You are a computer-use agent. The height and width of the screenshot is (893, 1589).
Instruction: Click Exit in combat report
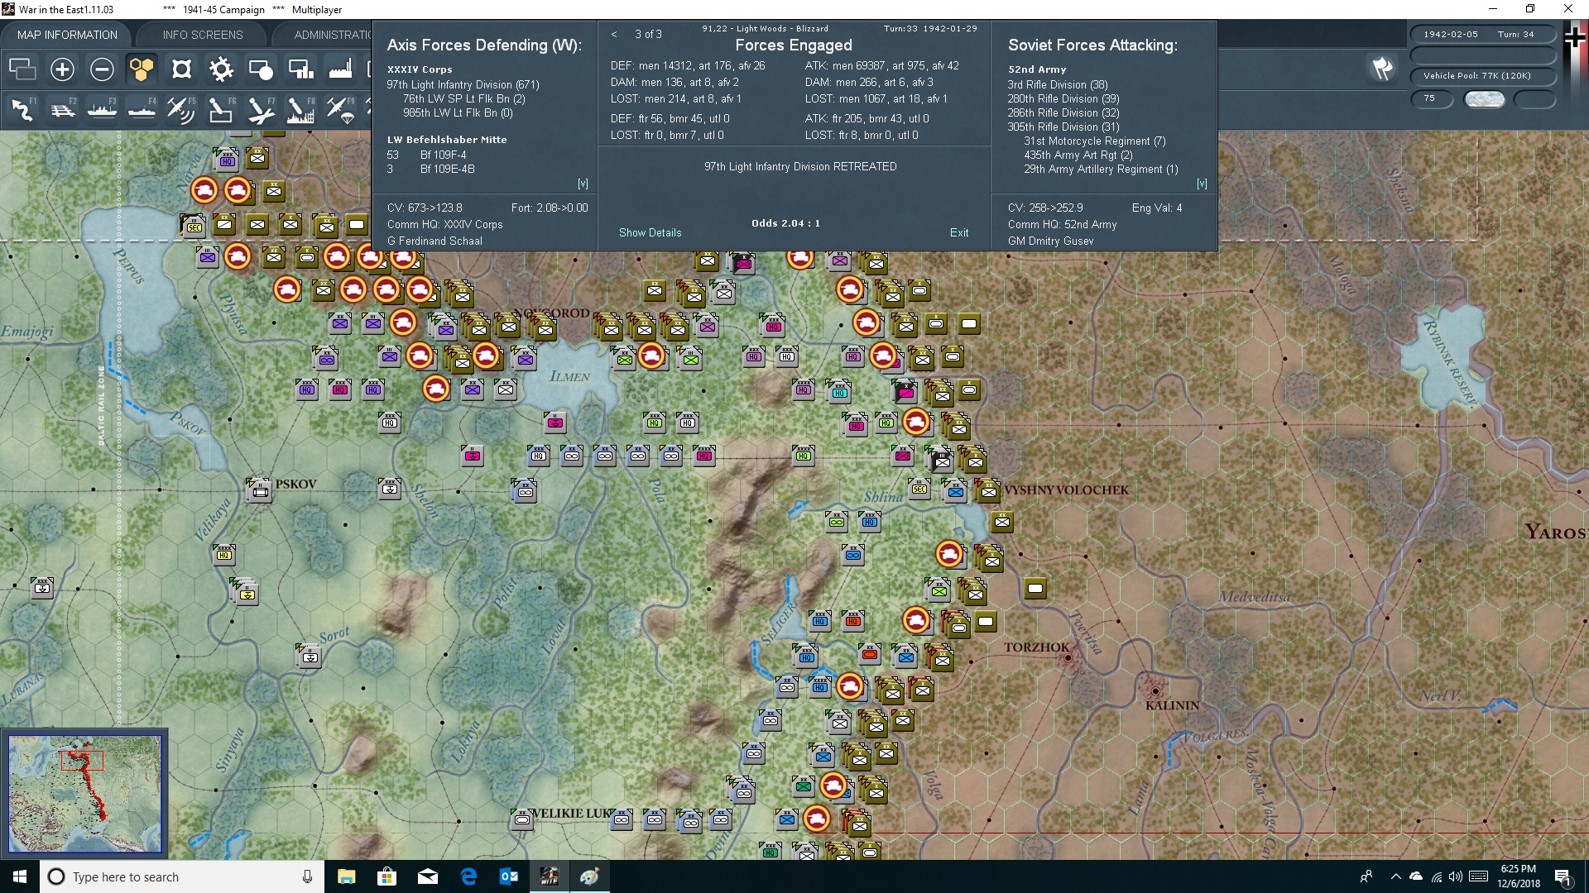[x=959, y=232]
